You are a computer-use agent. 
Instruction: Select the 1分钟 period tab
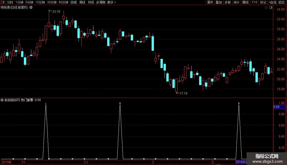(x=19, y=2)
